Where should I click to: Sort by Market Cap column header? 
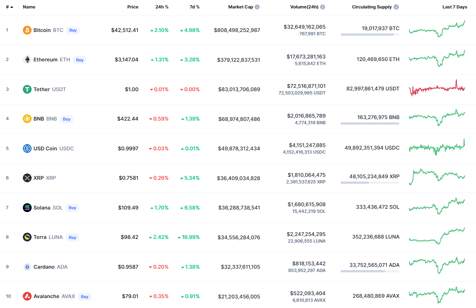click(241, 7)
